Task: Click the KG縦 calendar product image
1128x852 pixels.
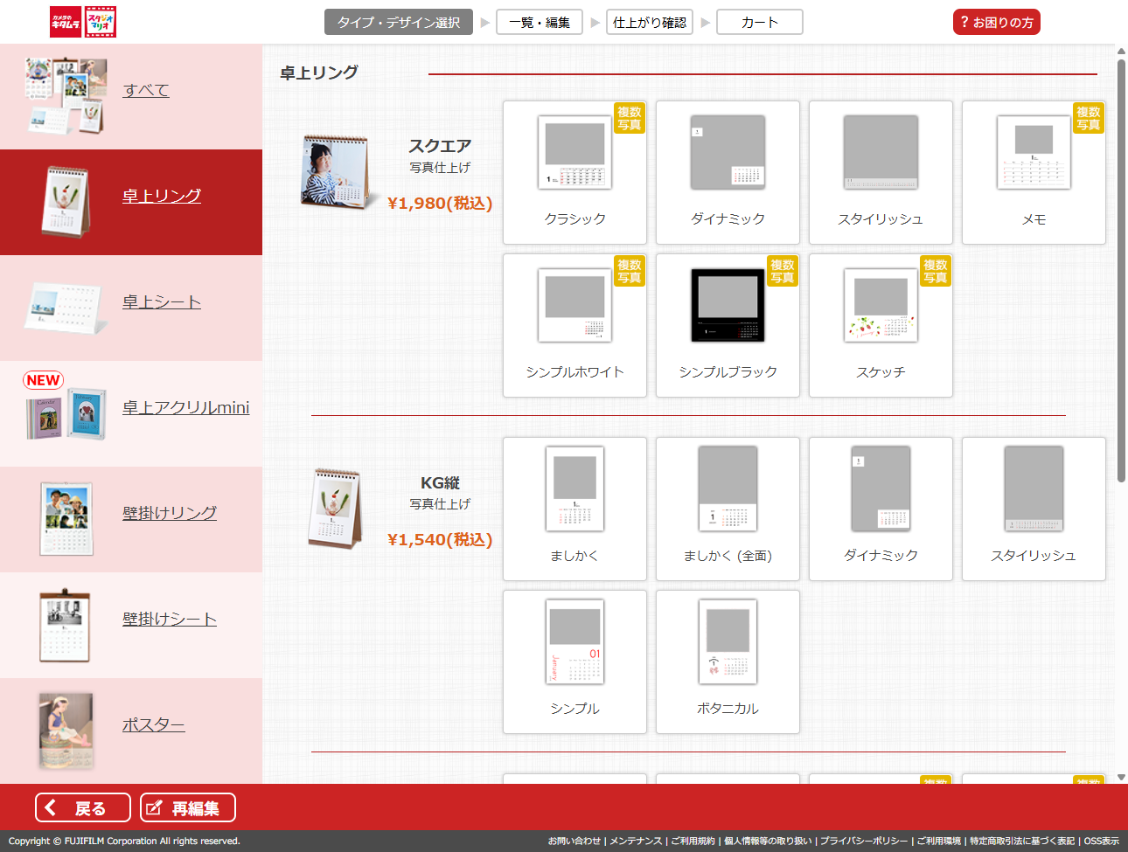Action: [336, 509]
